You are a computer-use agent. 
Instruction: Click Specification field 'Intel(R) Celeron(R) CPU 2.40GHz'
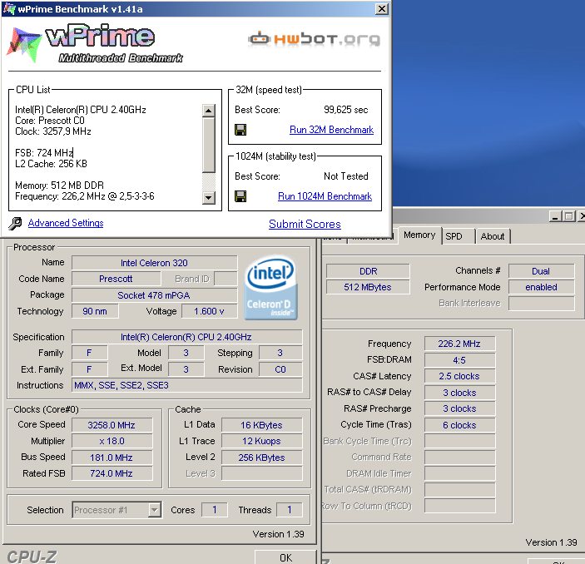(x=186, y=337)
